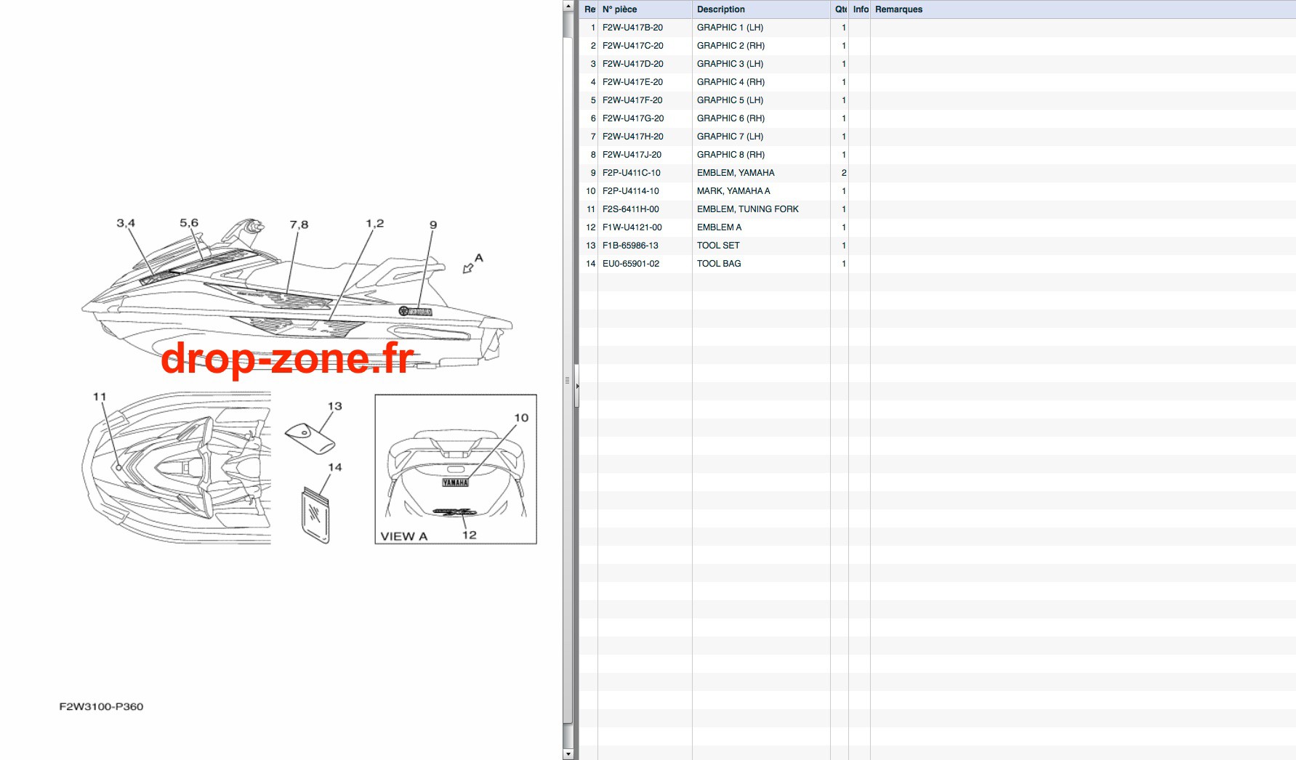
Task: Click the scroll down arrow of diagram pane
Action: coord(568,754)
